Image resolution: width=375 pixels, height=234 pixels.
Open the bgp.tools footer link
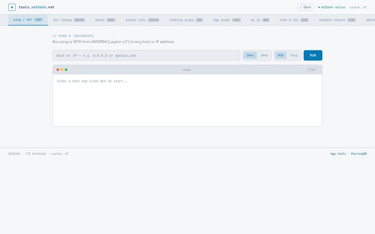pos(338,154)
